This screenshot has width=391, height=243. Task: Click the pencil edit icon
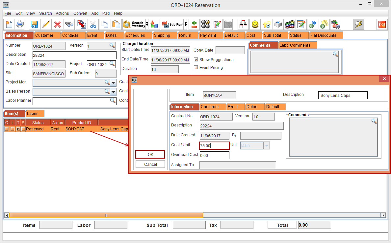46,24
